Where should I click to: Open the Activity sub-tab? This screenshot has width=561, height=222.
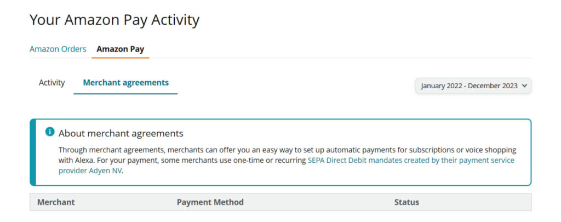click(x=51, y=83)
